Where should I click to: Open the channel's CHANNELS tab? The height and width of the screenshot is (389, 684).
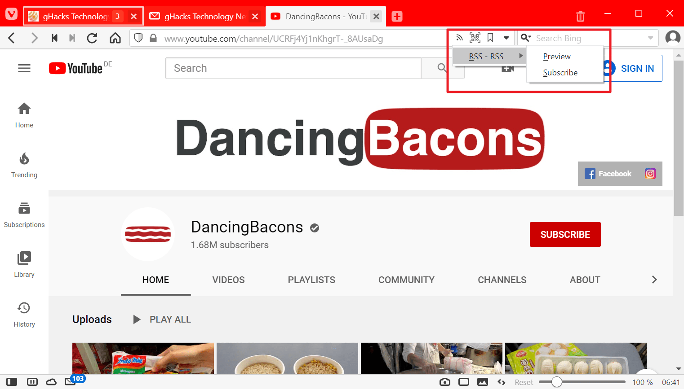[x=502, y=280]
